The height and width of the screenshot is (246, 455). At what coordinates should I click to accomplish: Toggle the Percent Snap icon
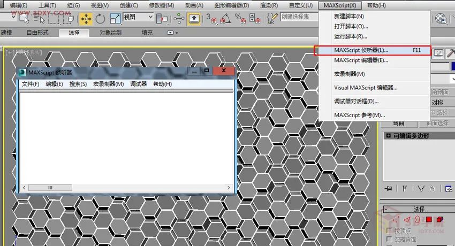pos(240,19)
